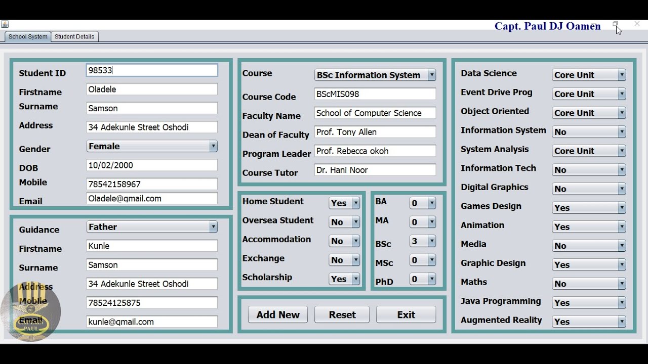648x364 pixels.
Task: Expand the Course dropdown BSc Information System
Action: [375, 75]
